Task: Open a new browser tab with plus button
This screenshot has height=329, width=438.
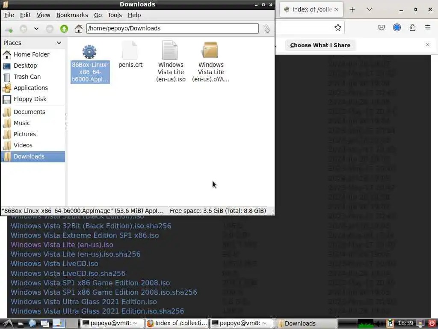Action: click(352, 10)
